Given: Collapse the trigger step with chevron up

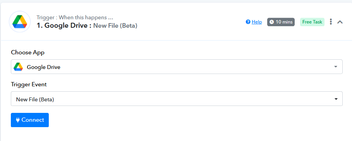Looking at the screenshot, I should pos(340,22).
